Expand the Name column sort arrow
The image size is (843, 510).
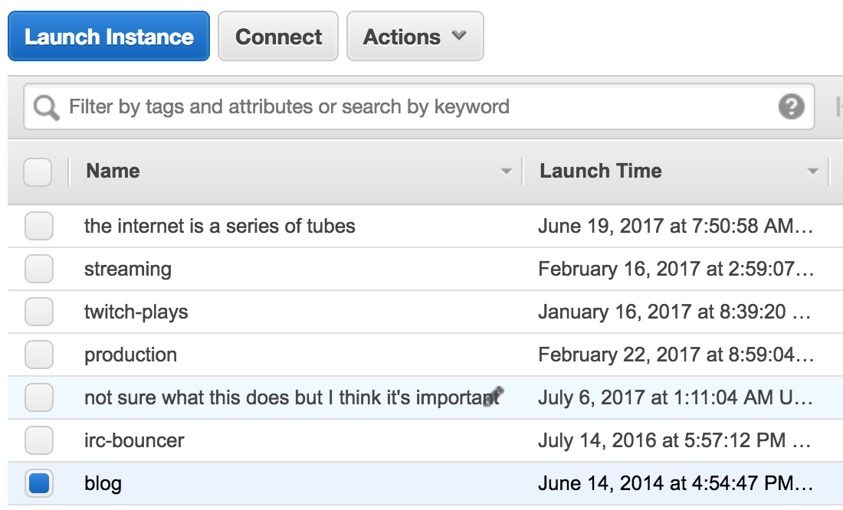coord(506,172)
